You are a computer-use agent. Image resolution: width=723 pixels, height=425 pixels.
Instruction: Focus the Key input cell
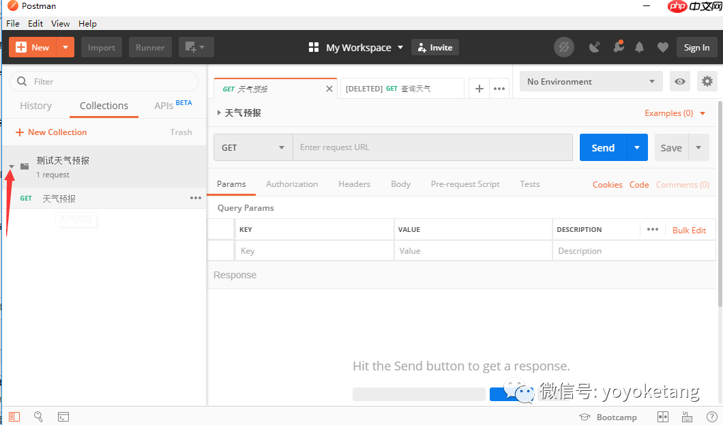coord(314,251)
